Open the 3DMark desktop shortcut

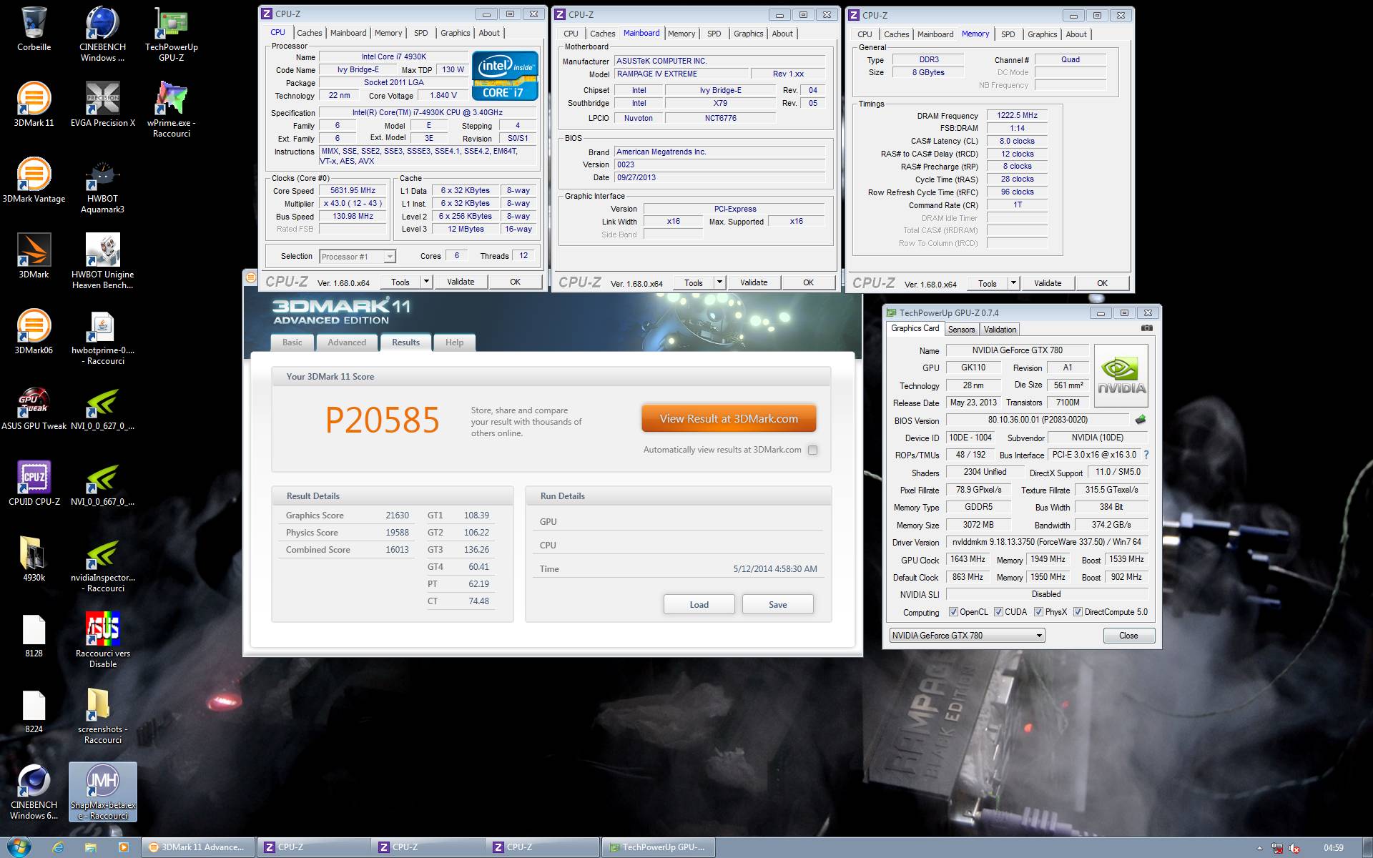34,256
